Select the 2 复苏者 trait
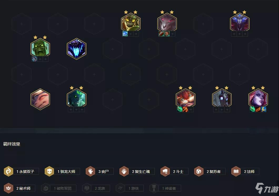 tap(210, 171)
